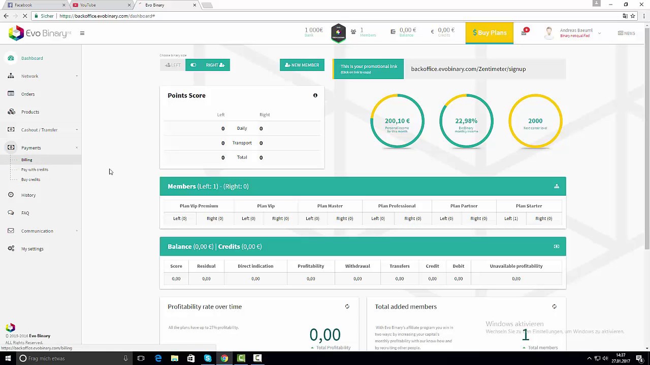The height and width of the screenshot is (365, 650).
Task: Click the user avatar picture
Action: coord(548,33)
